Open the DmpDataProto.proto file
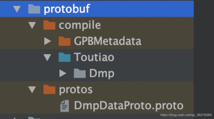This screenshot has height=119, width=214. 128,106
